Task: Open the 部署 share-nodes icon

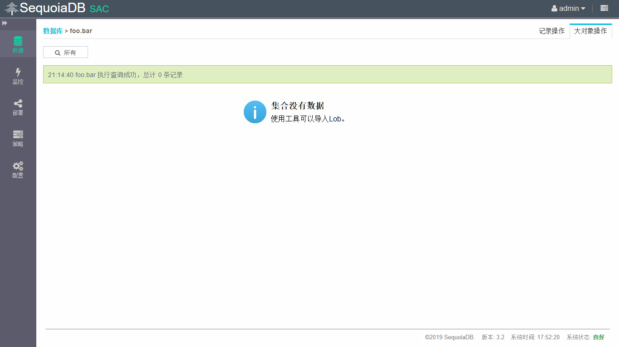Action: 18,107
